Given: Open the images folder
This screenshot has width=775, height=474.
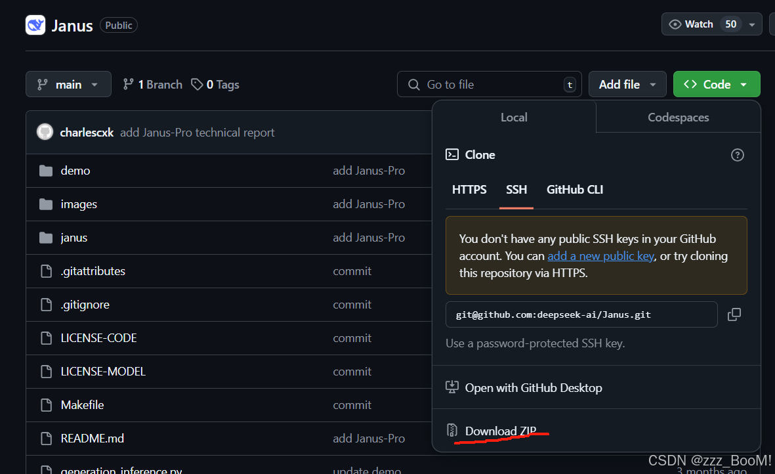Looking at the screenshot, I should point(79,204).
